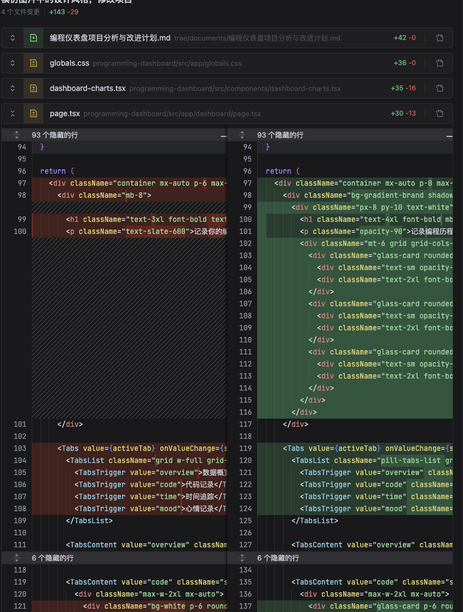Open the dashboard-charts.tsx file name
The width and height of the screenshot is (463, 612).
click(x=88, y=88)
